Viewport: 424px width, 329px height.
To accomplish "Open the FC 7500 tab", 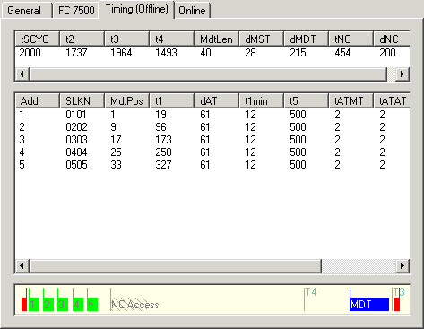I will (x=76, y=11).
